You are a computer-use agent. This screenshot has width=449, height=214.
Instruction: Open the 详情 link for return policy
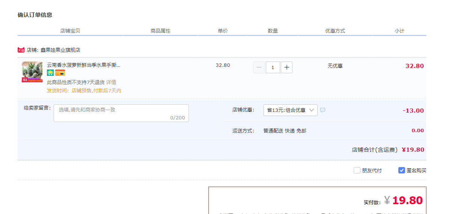click(x=111, y=83)
